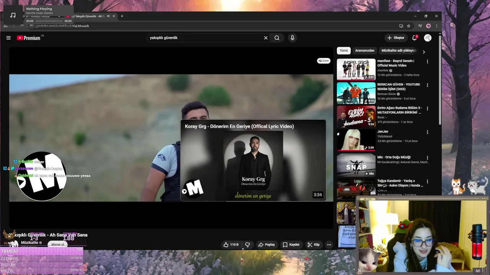Clear the search box with the X
The height and width of the screenshot is (275, 490).
(266, 38)
